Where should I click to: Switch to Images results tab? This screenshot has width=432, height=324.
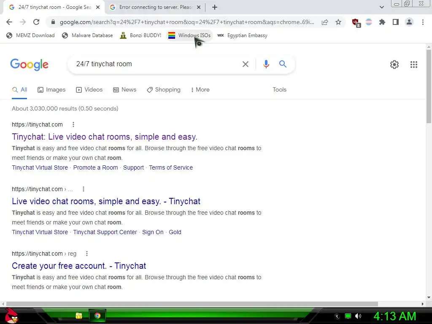point(51,89)
